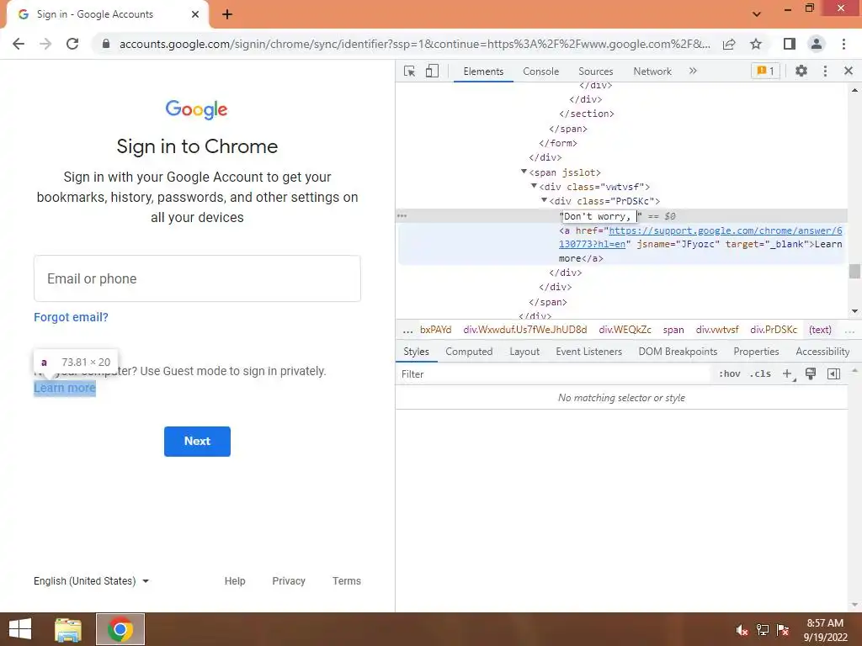862x646 pixels.
Task: Click the Elements panel vertical scrollbar thumb
Action: [854, 271]
